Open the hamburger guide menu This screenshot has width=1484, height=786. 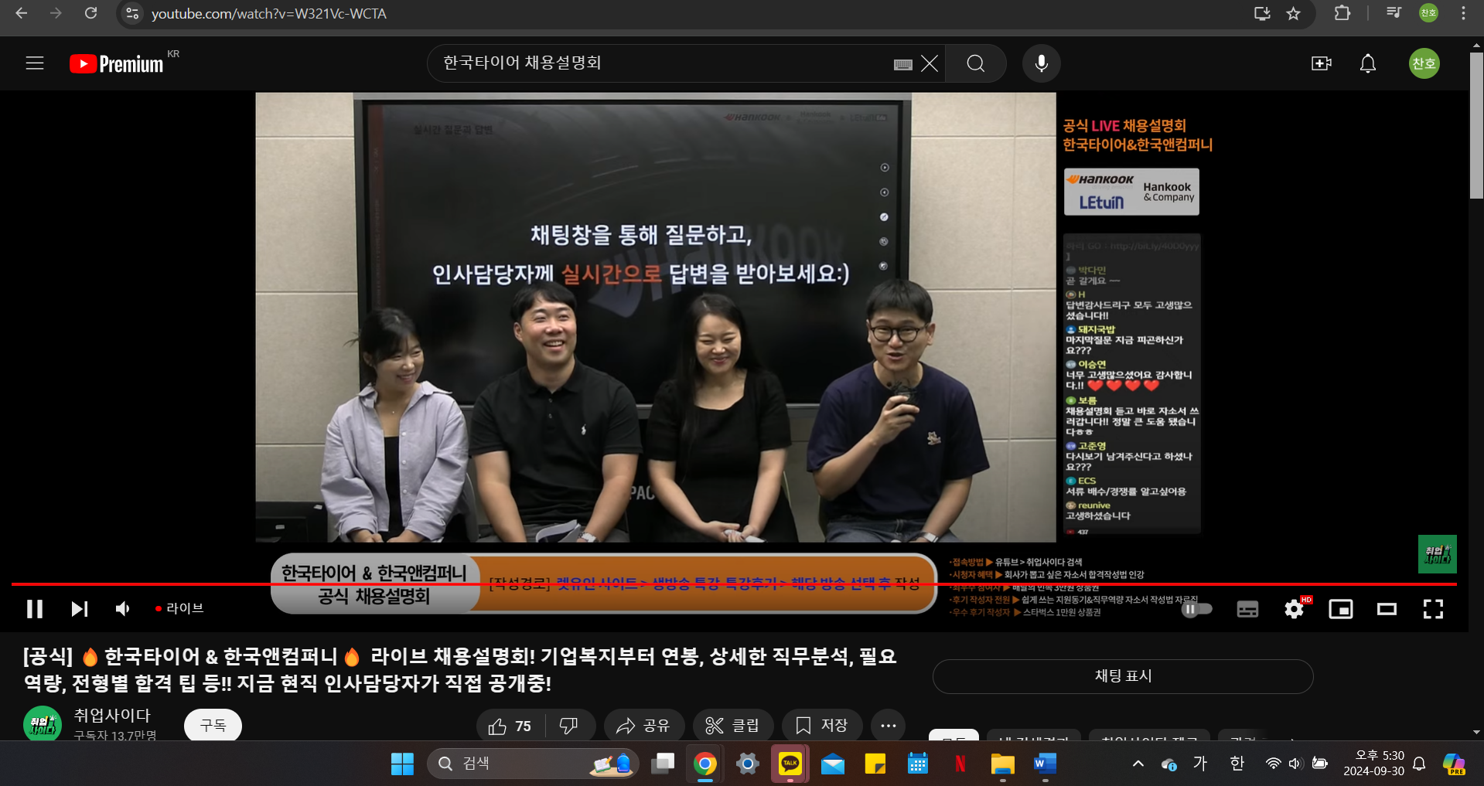[x=35, y=63]
